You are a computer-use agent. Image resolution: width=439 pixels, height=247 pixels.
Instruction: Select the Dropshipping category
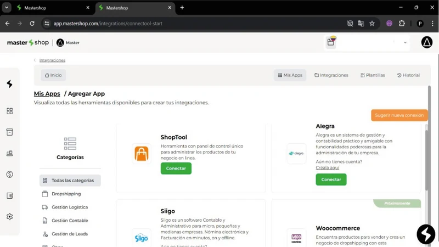coord(61,194)
